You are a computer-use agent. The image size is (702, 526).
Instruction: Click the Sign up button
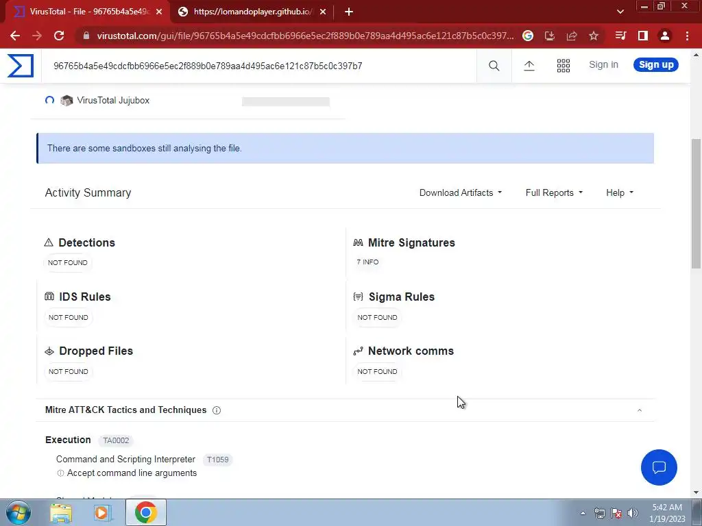[656, 65]
